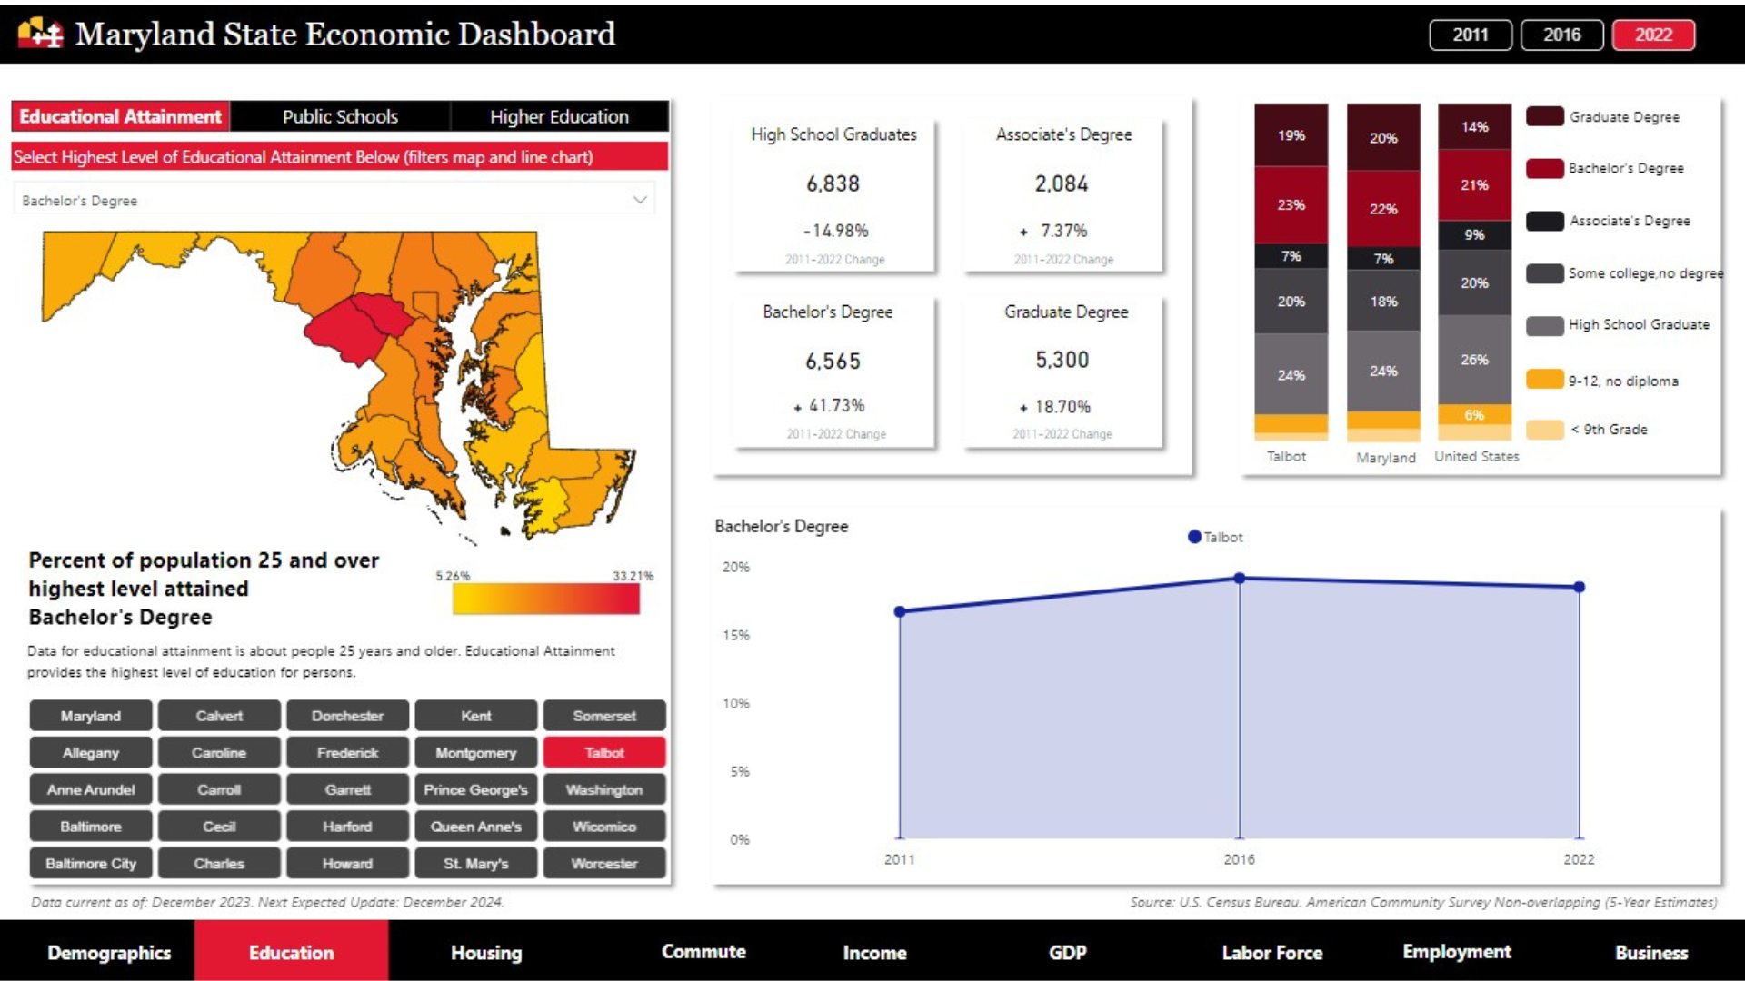
Task: Select the 2011 year toggle
Action: click(x=1470, y=35)
